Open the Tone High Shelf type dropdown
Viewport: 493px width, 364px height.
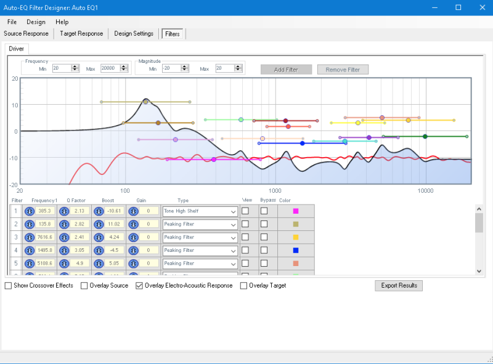200,211
